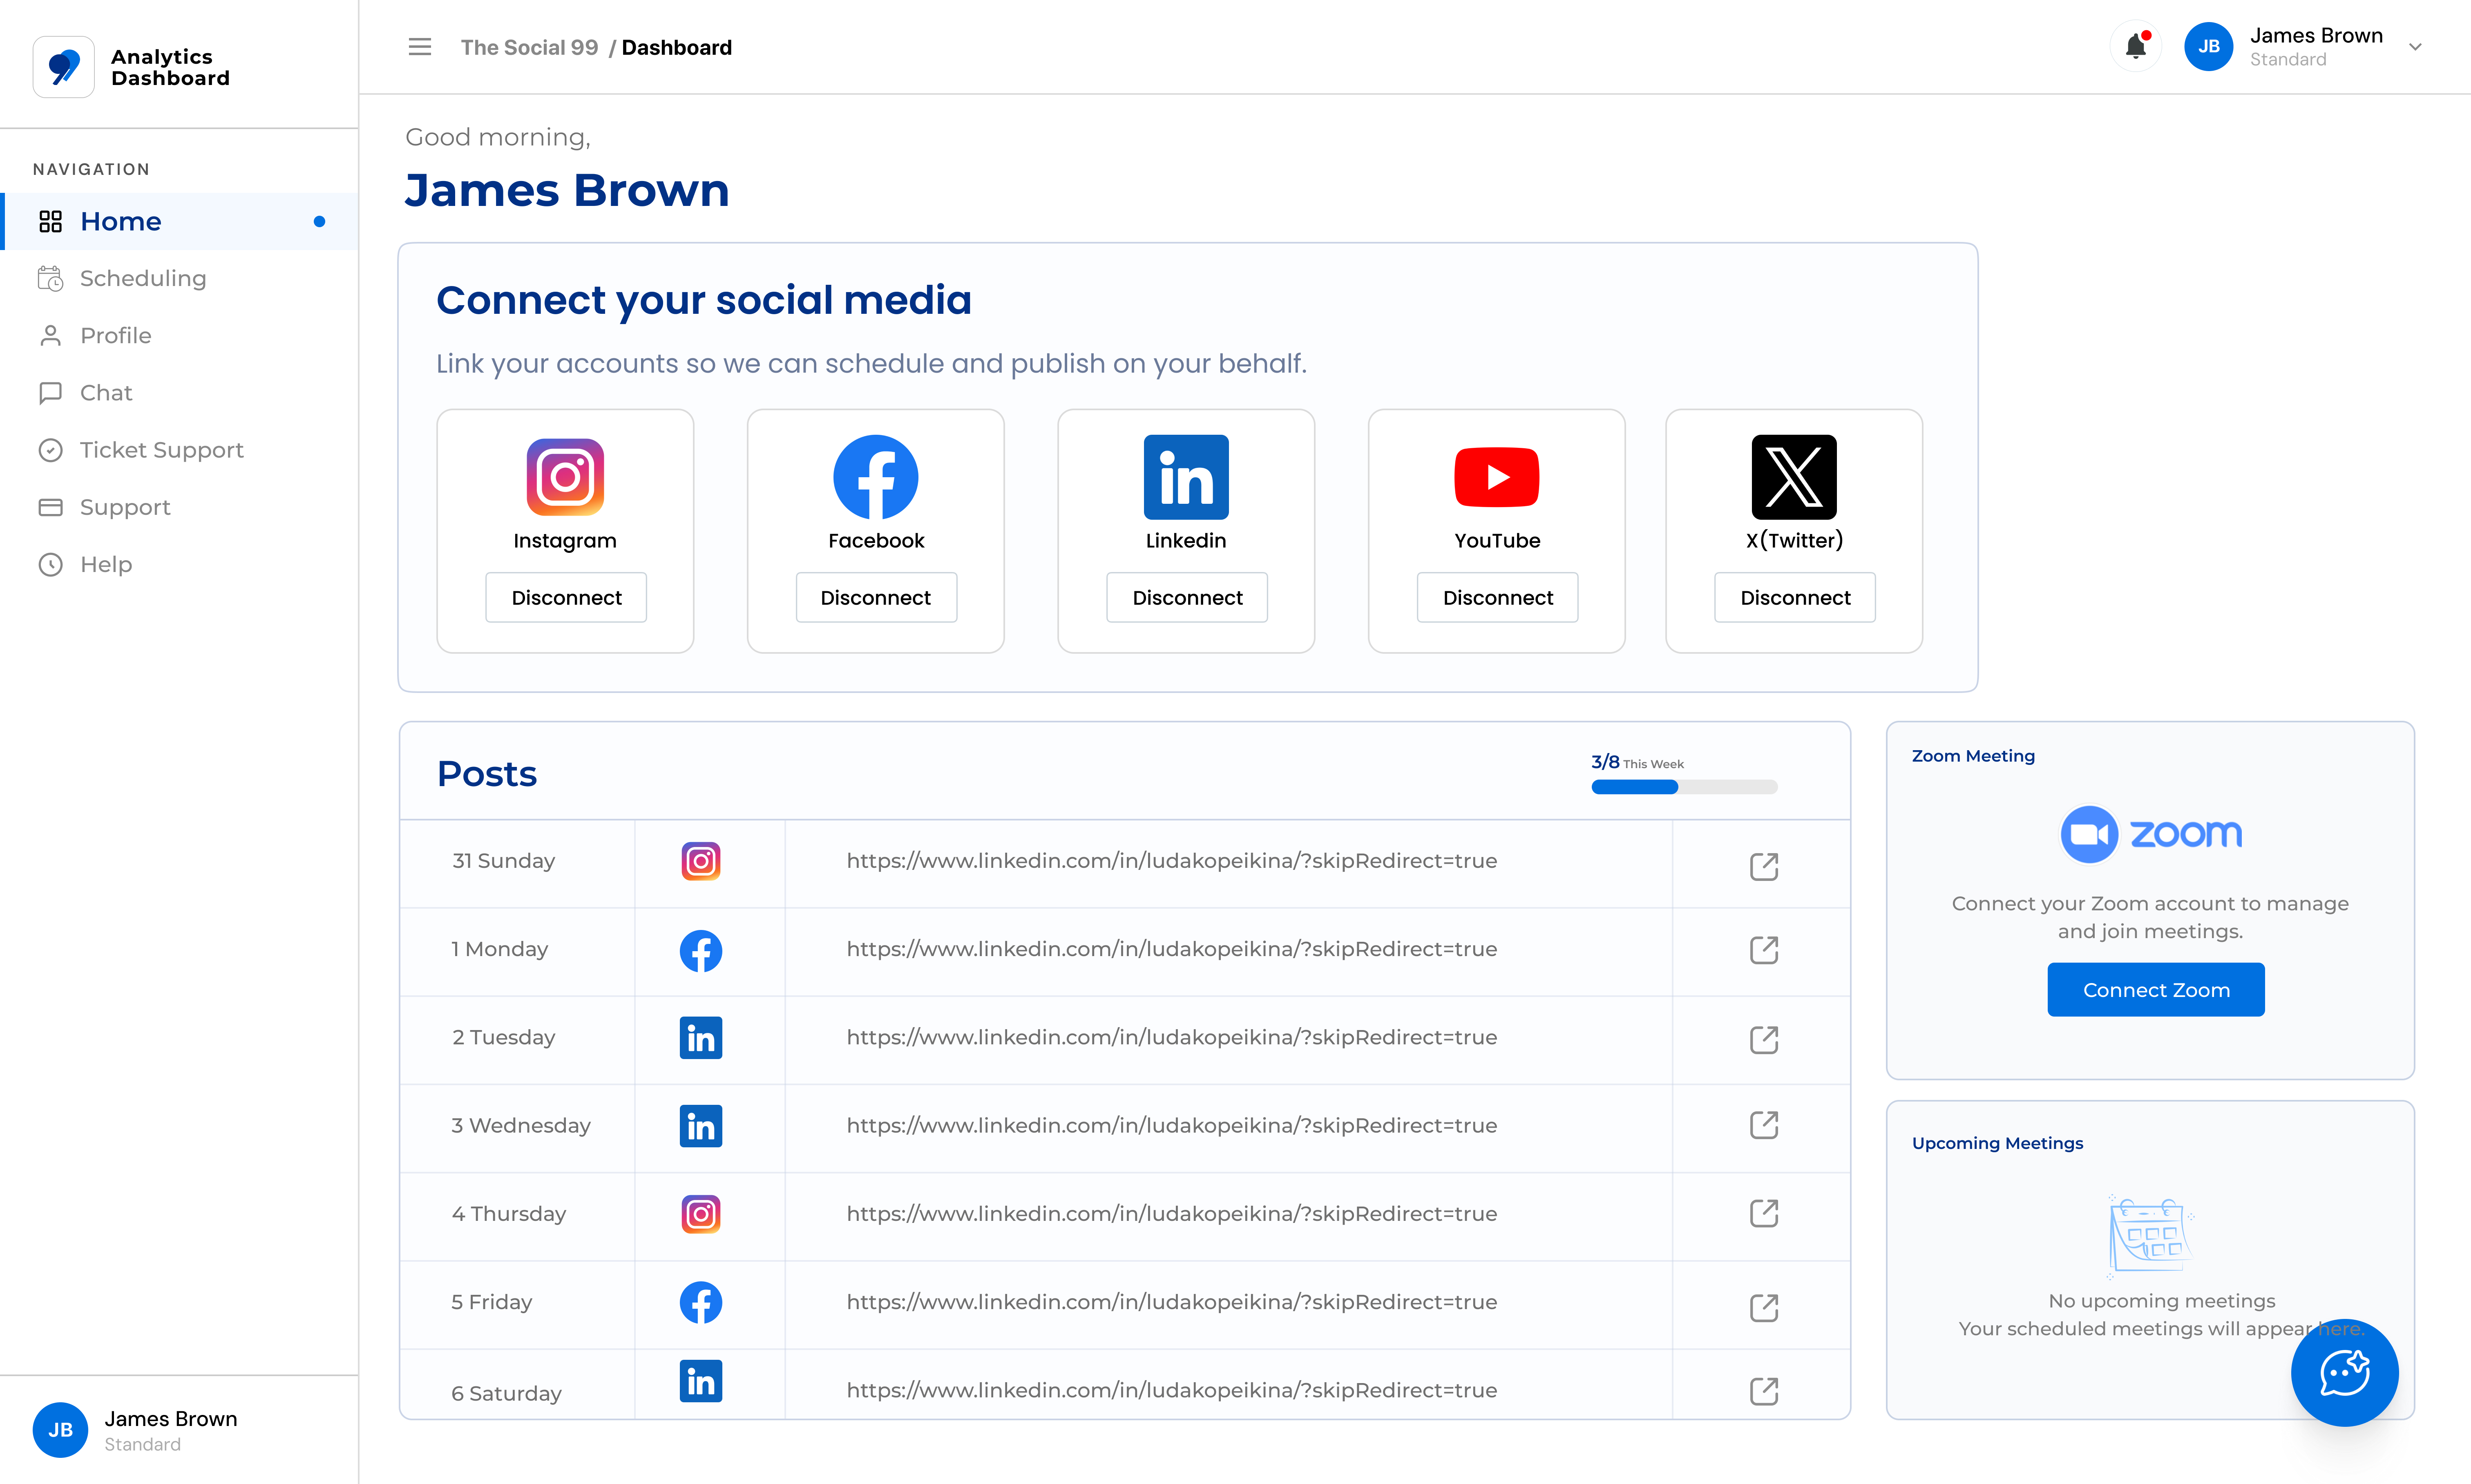This screenshot has height=1484, width=2471.
Task: Expand the James Brown account dropdown chevron
Action: (x=2415, y=47)
